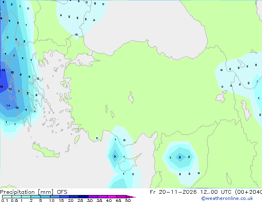Viewport: 262px width, 202px height.
Task: Click the 45–50 mm legend swatch
Action: 121,197
